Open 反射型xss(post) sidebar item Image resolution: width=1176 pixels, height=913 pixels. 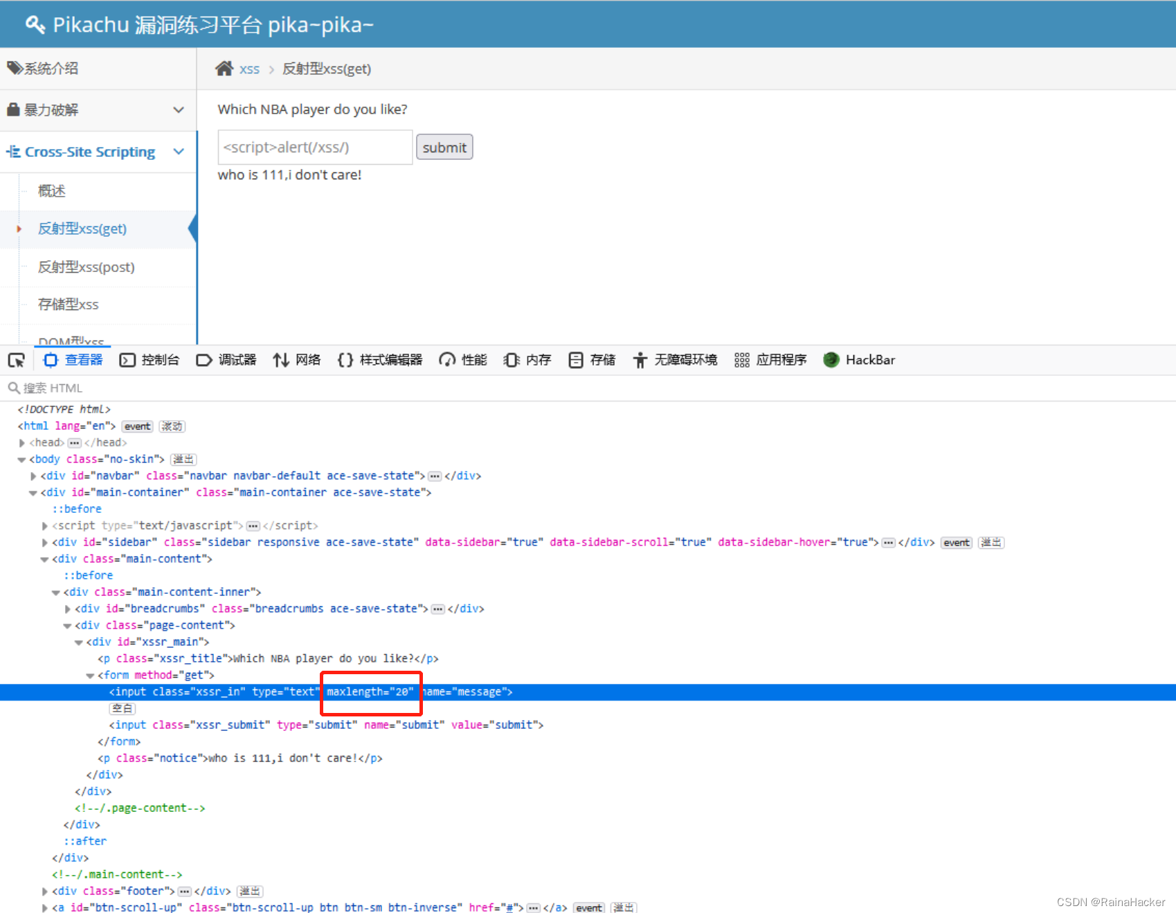coord(87,267)
